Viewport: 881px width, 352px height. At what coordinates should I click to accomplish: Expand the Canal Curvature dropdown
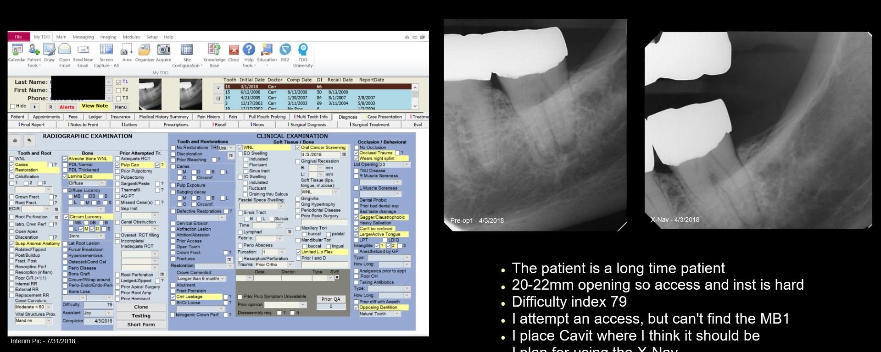click(49, 307)
